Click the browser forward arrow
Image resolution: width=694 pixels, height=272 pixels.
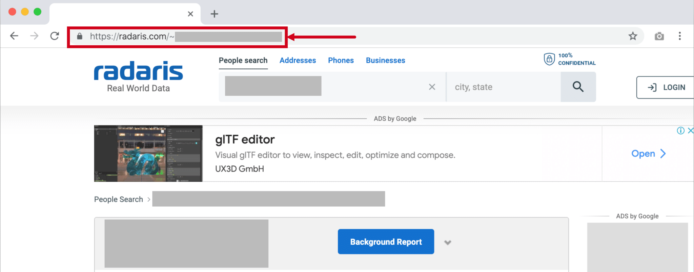click(34, 36)
